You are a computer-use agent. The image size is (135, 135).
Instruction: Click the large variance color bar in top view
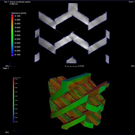coord(12,35)
